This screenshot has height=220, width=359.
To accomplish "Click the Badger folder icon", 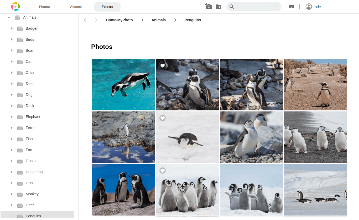I will tap(20, 29).
